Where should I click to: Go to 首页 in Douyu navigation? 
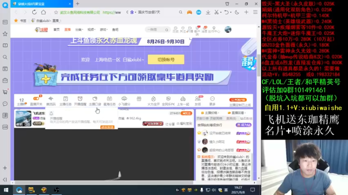click(x=57, y=29)
